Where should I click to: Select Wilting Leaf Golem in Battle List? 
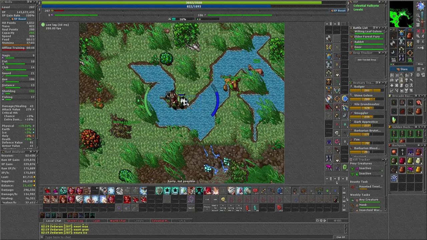click(367, 32)
